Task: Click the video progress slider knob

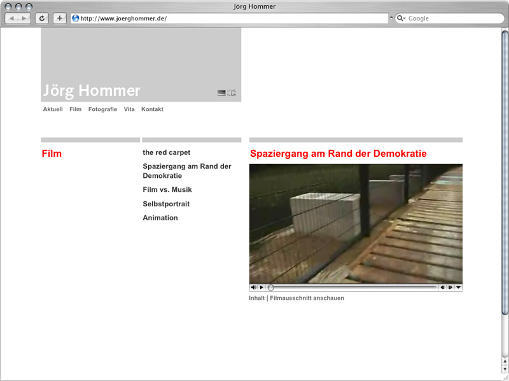Action: click(271, 288)
